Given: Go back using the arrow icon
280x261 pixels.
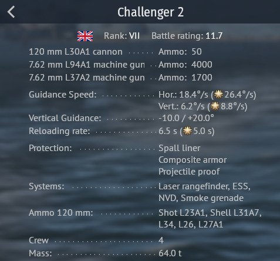Looking at the screenshot, I should point(11,12).
